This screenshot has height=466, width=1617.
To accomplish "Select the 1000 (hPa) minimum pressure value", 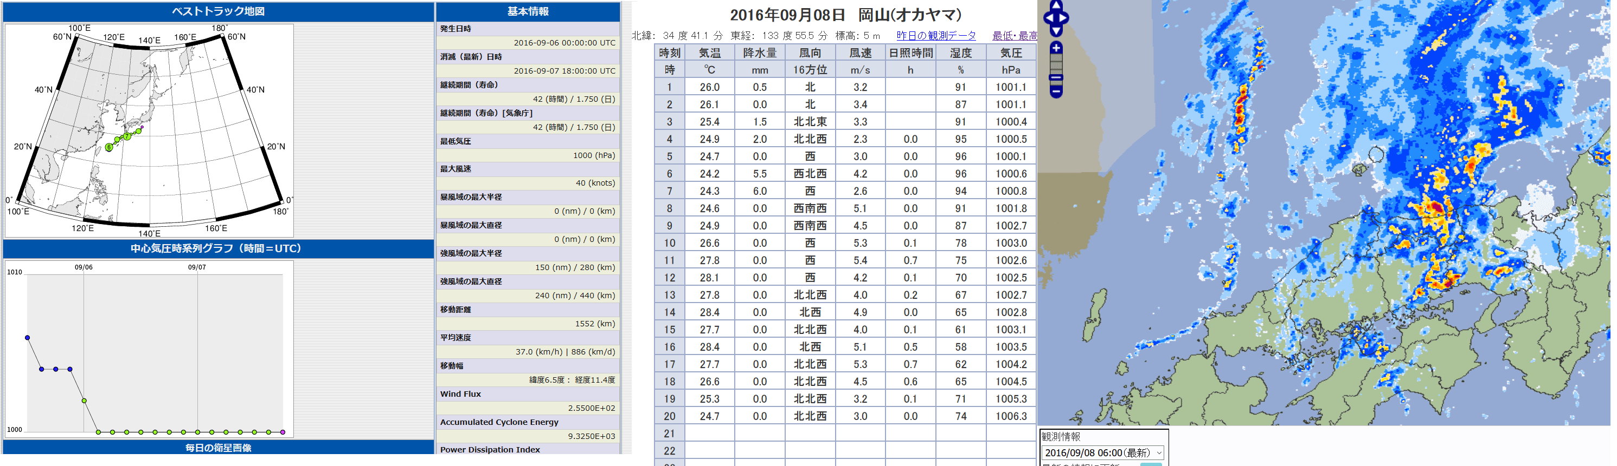I will (x=594, y=155).
